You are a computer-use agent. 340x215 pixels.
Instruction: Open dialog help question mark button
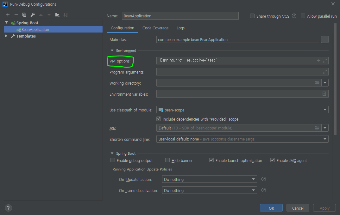[x=8, y=208]
